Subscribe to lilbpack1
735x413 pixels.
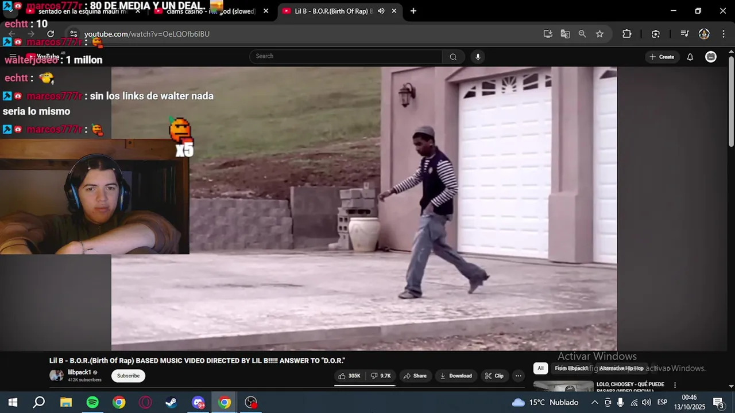pyautogui.click(x=128, y=376)
